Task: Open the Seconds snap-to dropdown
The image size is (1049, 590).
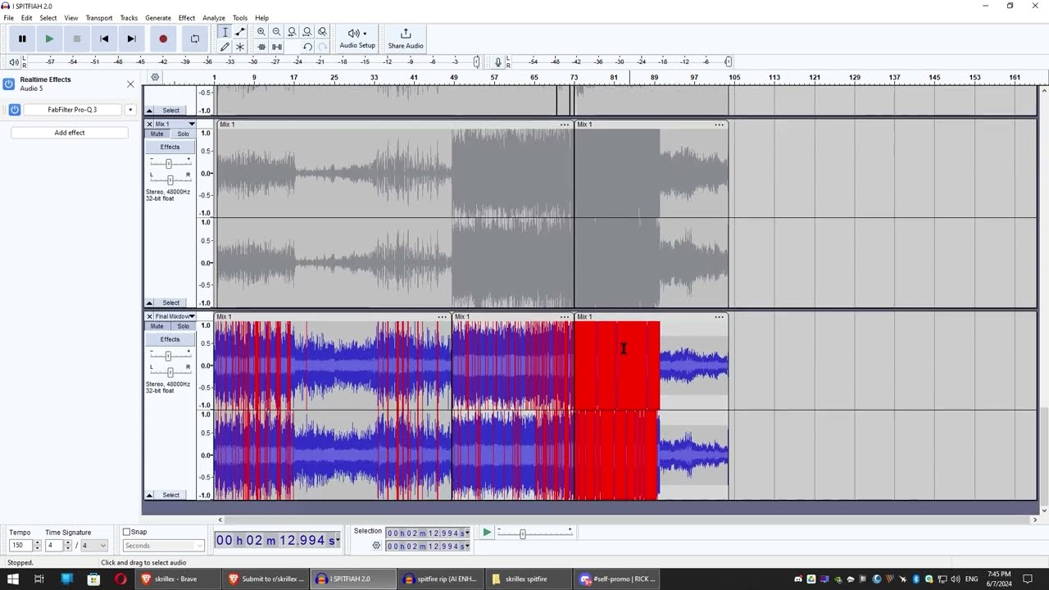Action: coord(163,546)
